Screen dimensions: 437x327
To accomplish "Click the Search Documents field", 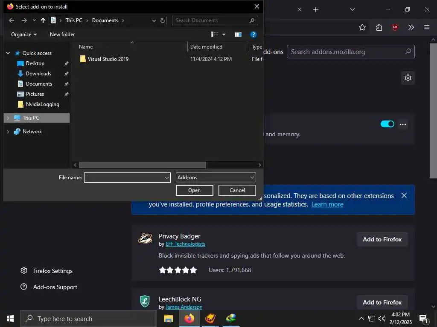I will (x=215, y=20).
